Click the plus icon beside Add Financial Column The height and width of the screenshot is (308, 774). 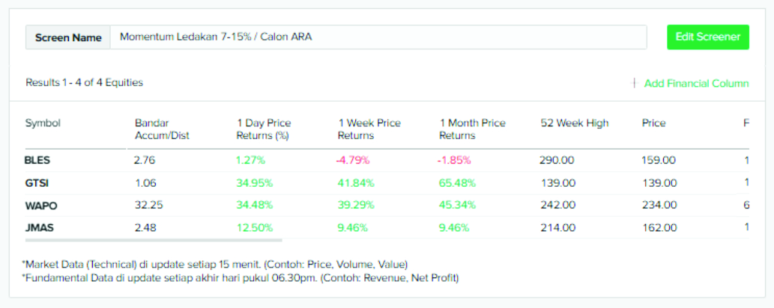(x=634, y=83)
